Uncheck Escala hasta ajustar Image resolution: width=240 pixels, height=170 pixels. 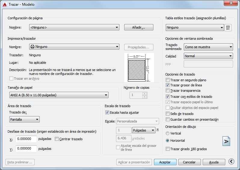pos(107,113)
